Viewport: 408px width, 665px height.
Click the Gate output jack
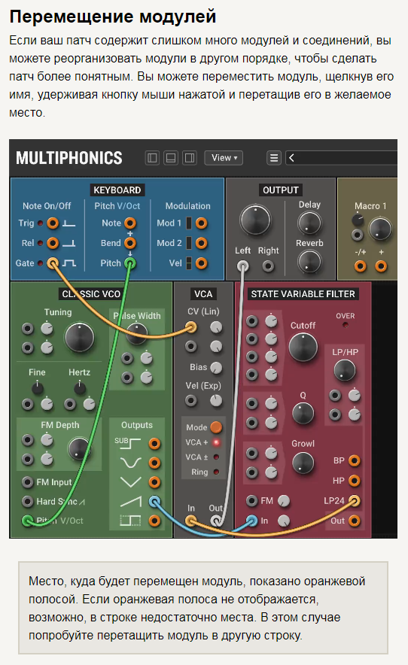(53, 263)
